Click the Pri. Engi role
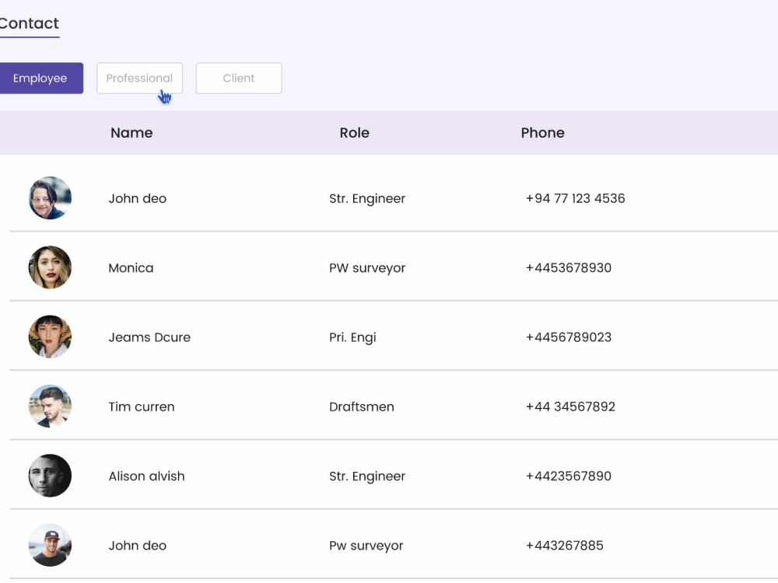 352,337
